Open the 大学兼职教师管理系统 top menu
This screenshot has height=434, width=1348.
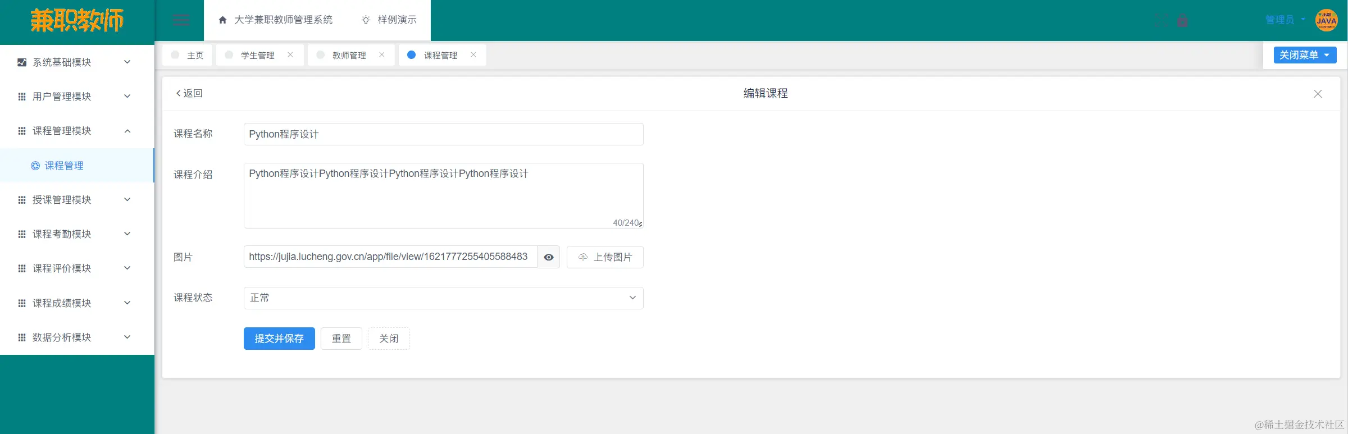click(x=275, y=20)
